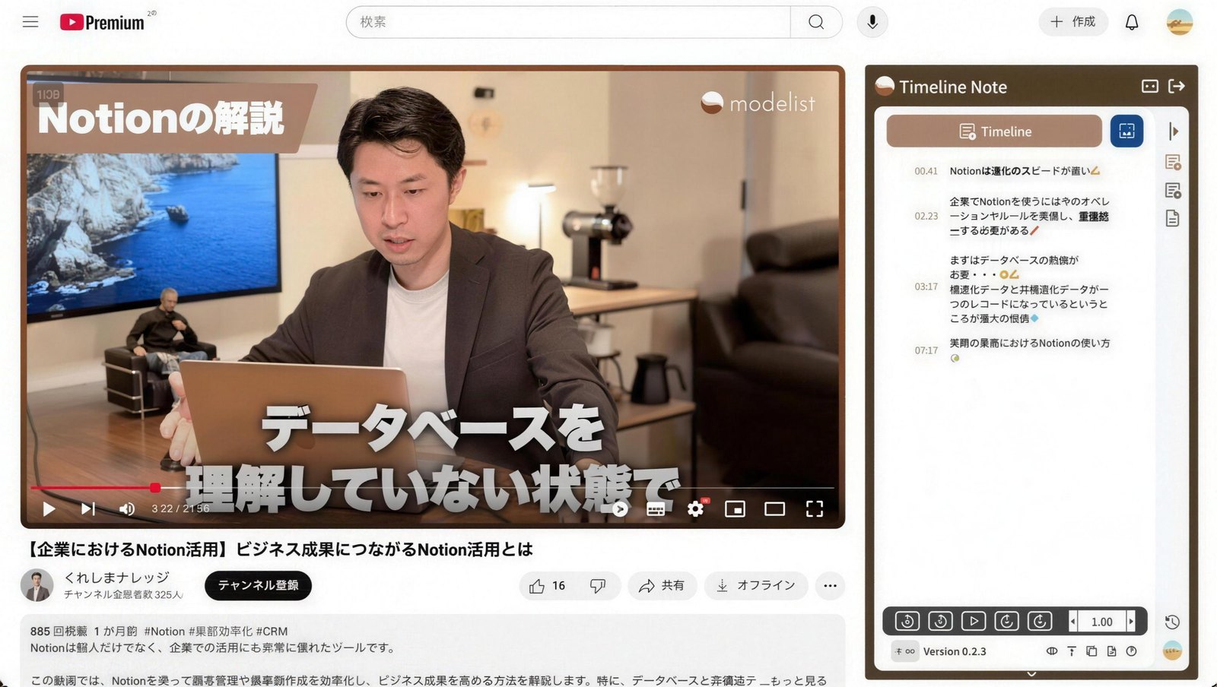Increase playback speed with right arrow

1131,622
